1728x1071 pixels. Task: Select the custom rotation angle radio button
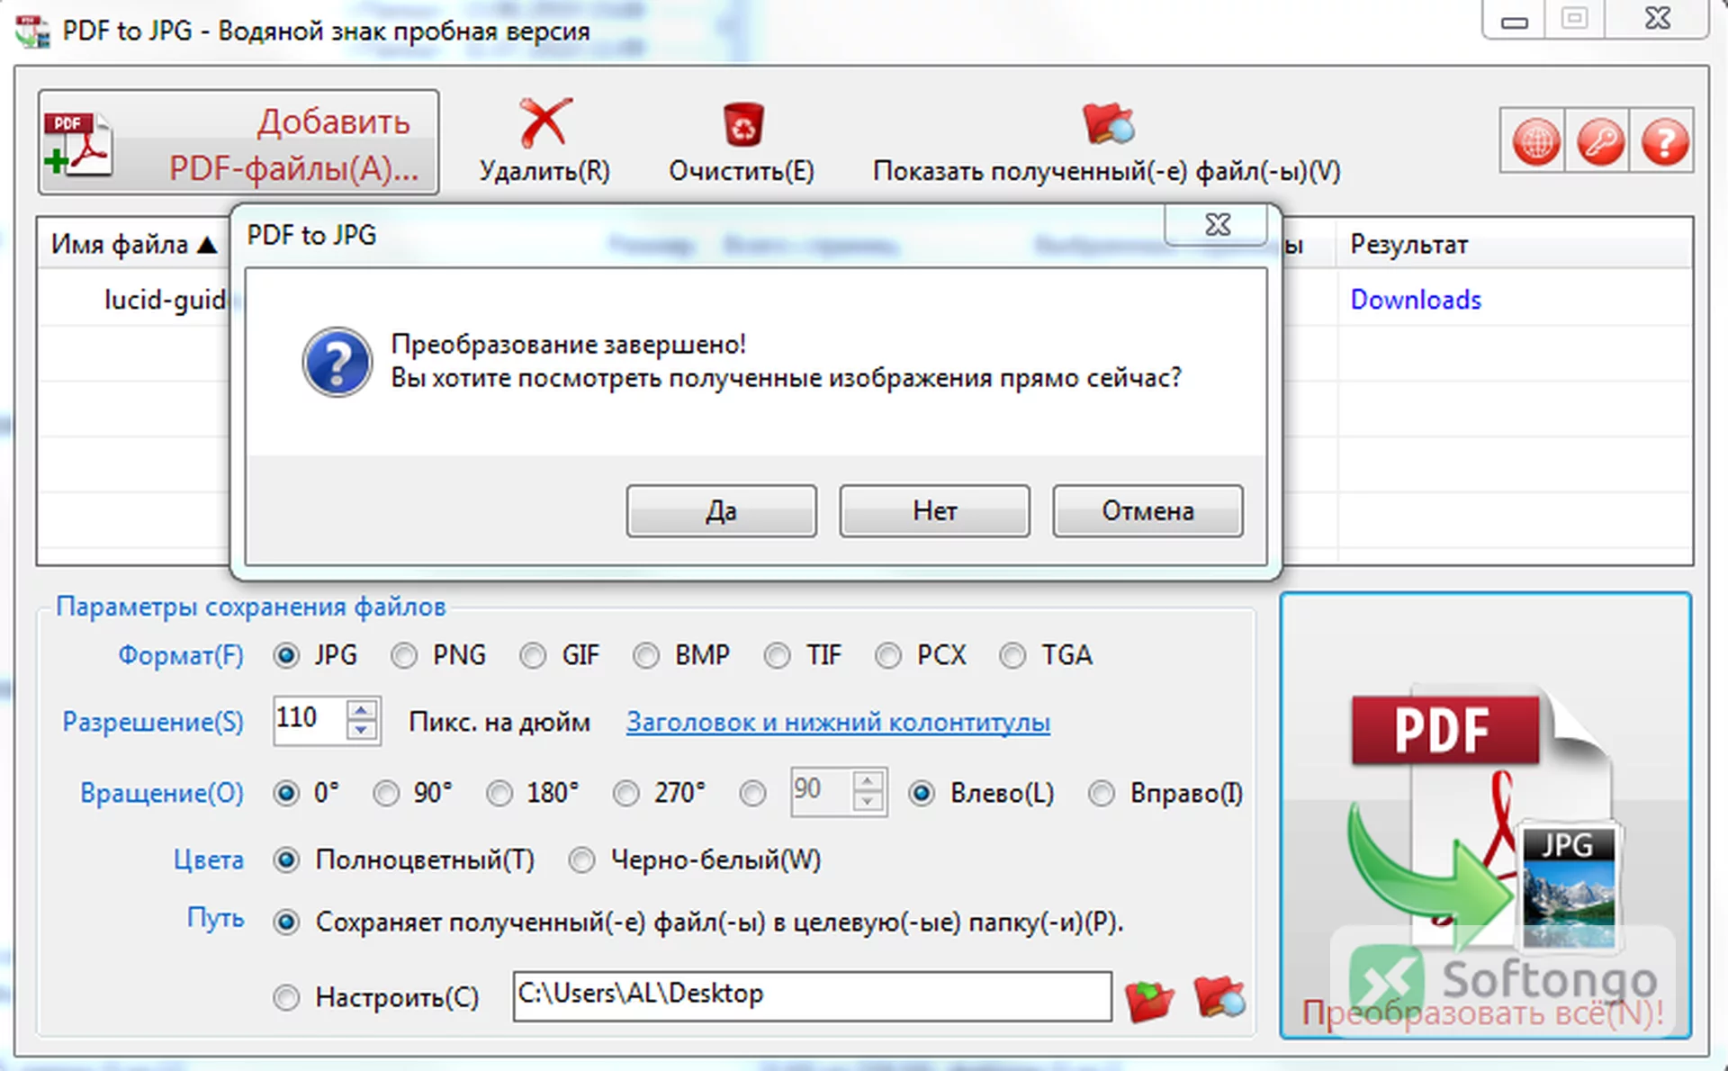pos(752,794)
